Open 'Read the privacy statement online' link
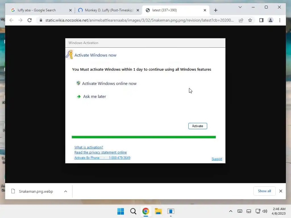Screen dimensions: 291x218 pyautogui.click(x=100, y=152)
